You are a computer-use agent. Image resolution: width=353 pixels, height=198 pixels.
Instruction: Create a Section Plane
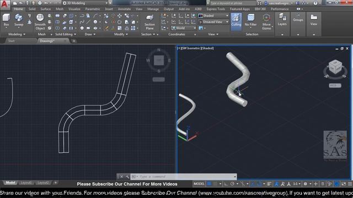point(149,22)
